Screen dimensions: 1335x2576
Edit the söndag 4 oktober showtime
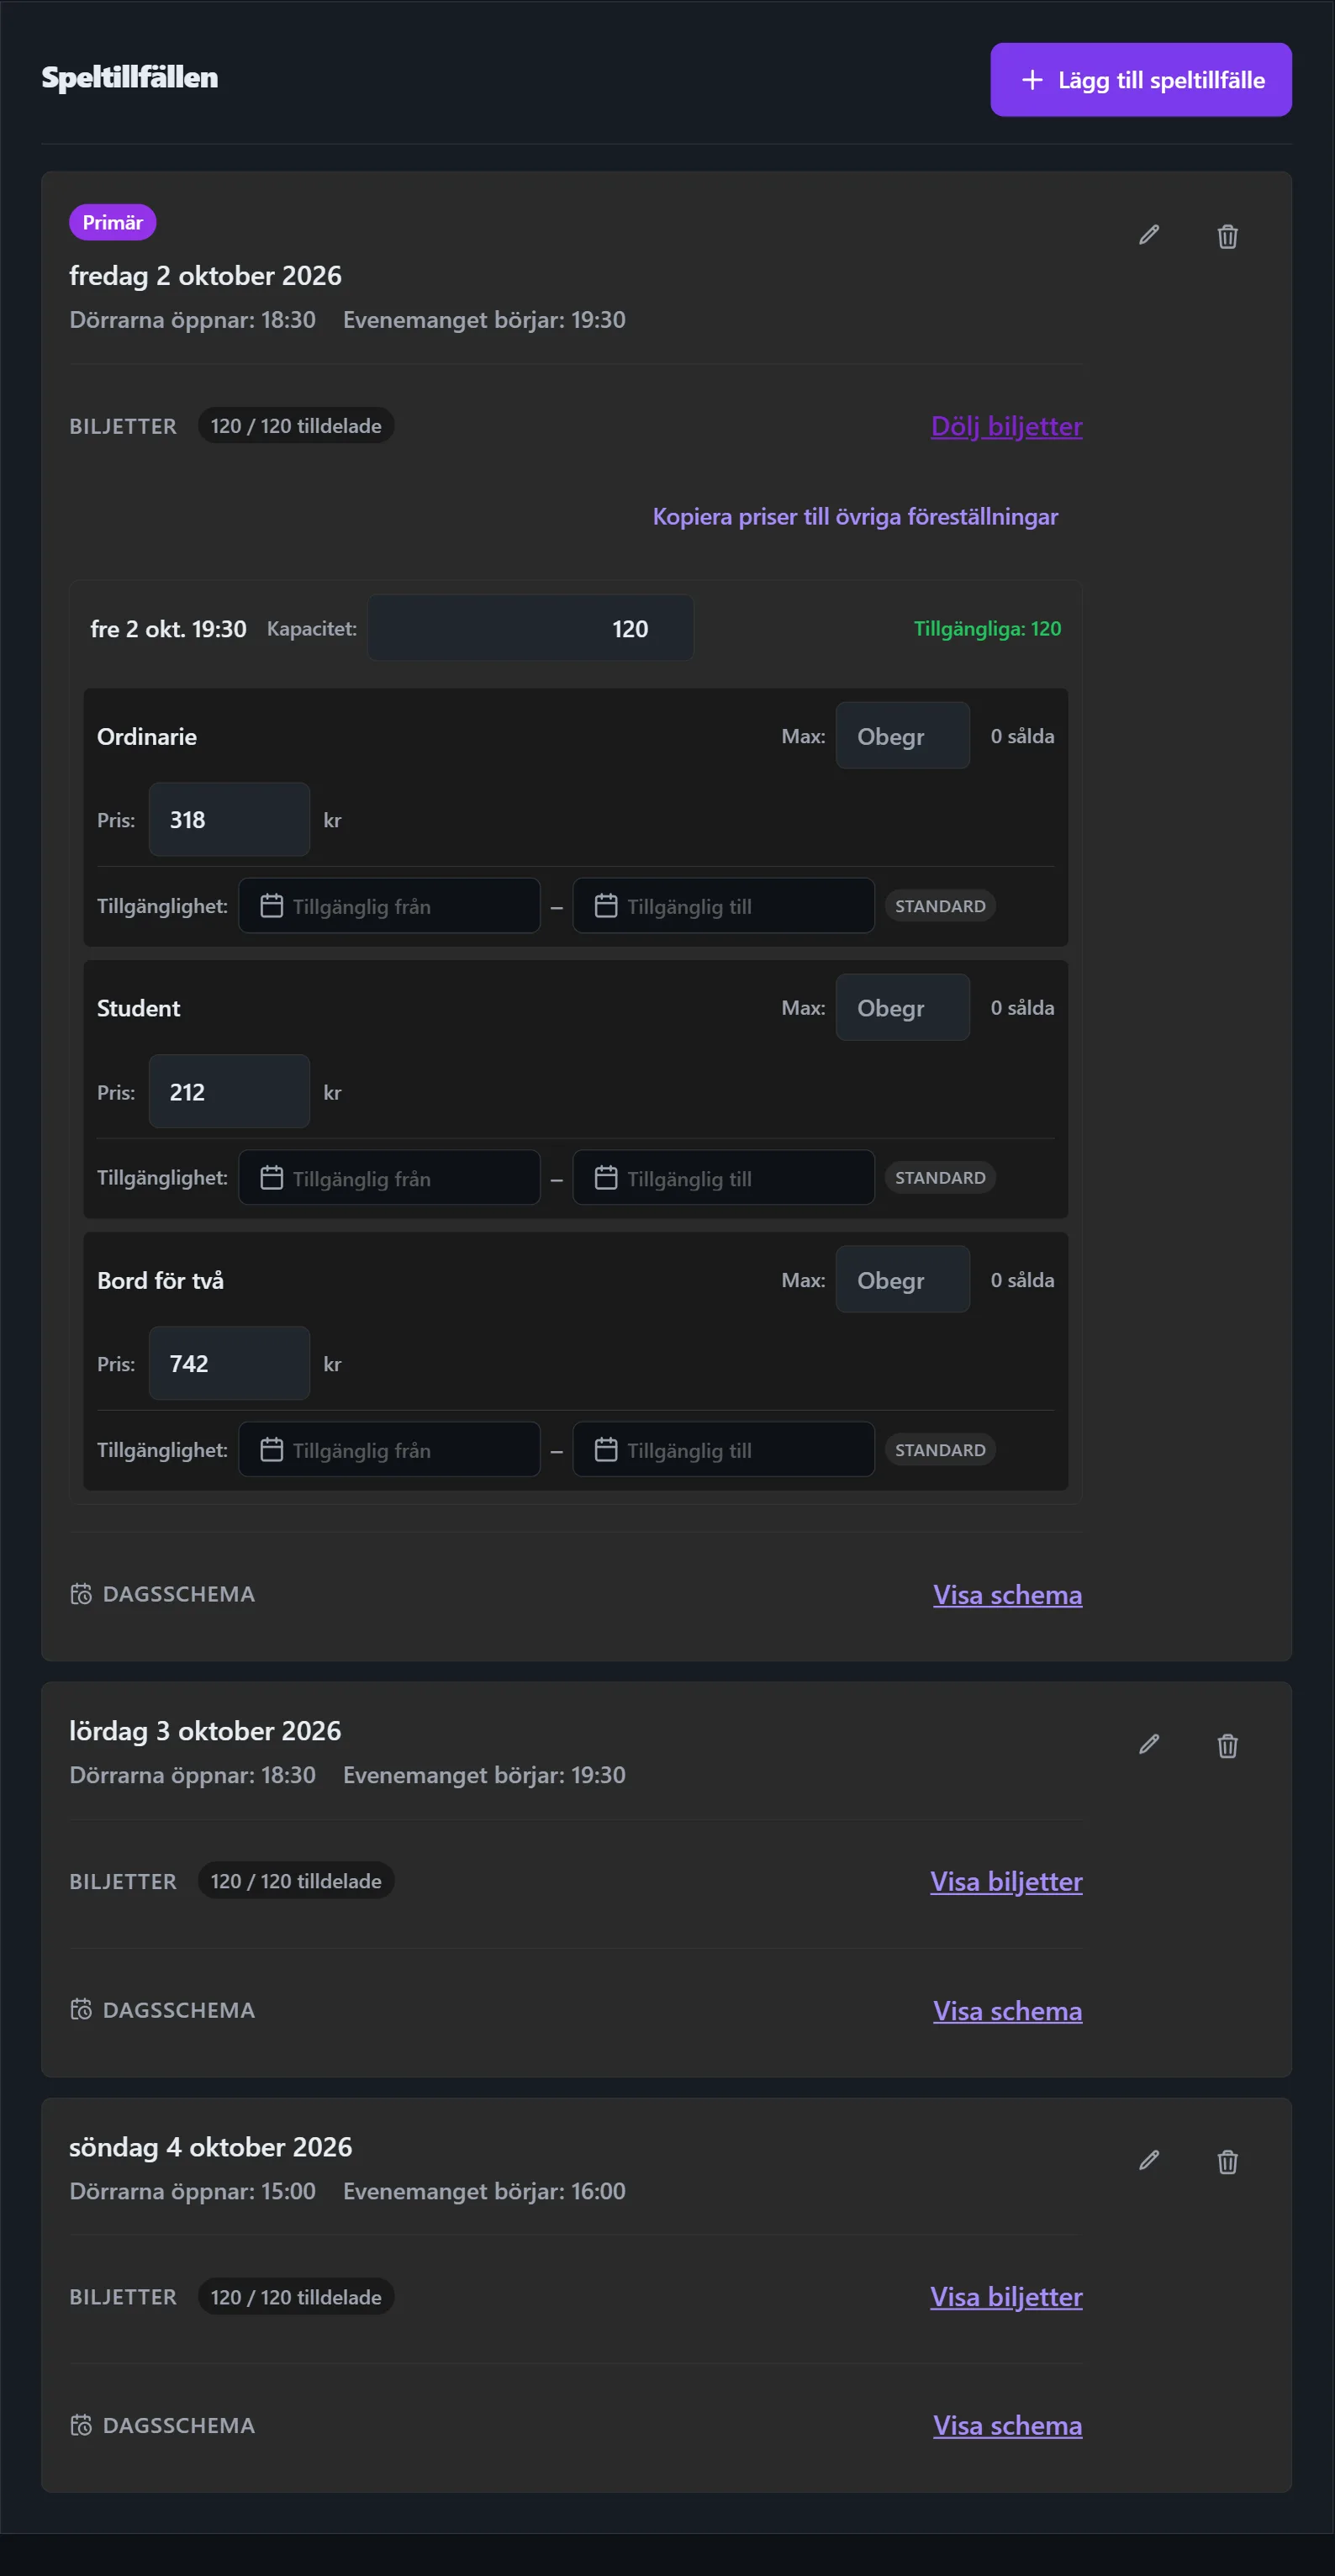[1149, 2161]
